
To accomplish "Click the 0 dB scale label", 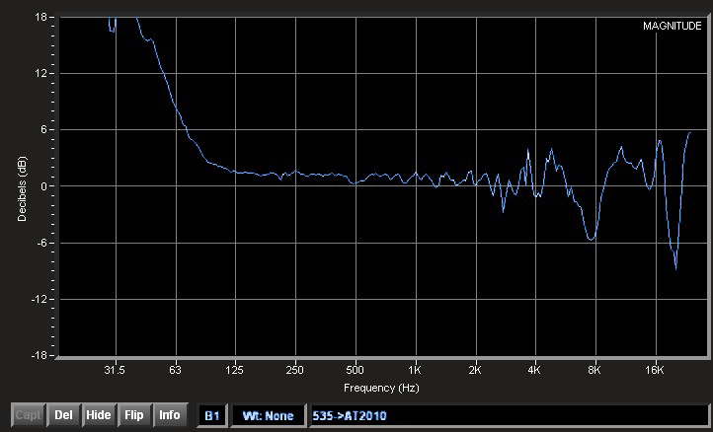I will coord(44,186).
